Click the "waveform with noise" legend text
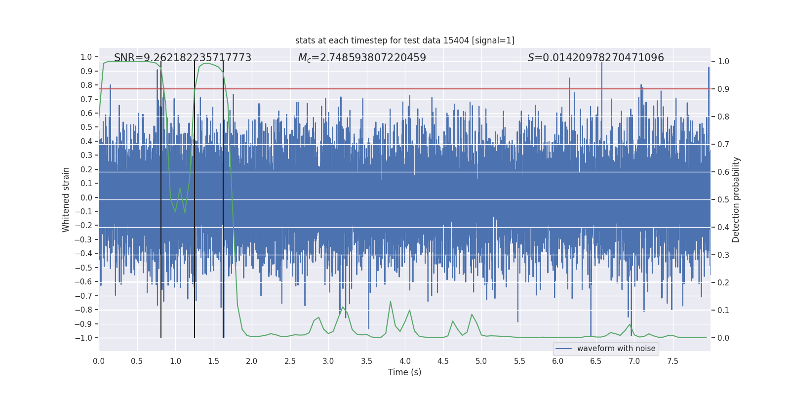 (616, 349)
